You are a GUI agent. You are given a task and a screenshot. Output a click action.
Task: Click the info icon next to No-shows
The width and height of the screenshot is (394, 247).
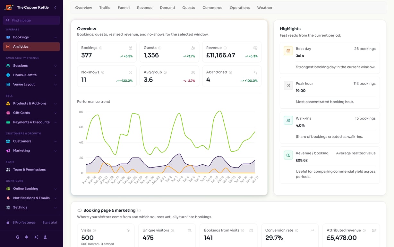pyautogui.click(x=103, y=72)
